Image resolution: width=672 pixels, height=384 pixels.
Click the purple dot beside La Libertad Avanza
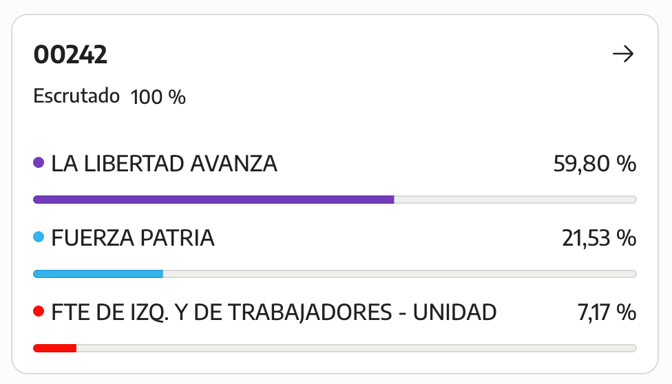[39, 163]
